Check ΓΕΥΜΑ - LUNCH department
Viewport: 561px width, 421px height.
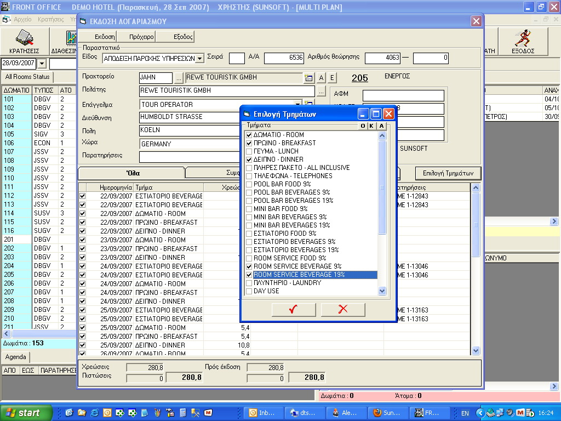tap(249, 151)
